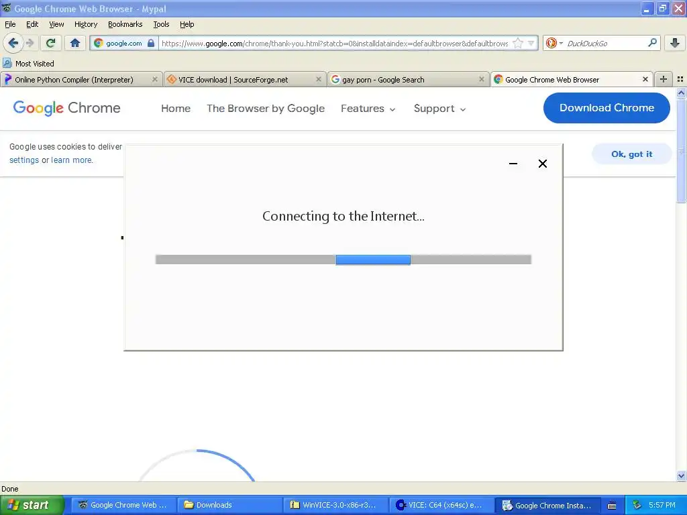Switch to Google Chrome Installer taskbar item
Viewport: 687px width, 515px height.
(547, 505)
